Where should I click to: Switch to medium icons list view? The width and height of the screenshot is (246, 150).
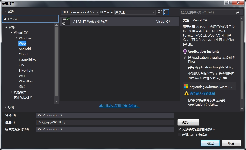[x=166, y=12]
